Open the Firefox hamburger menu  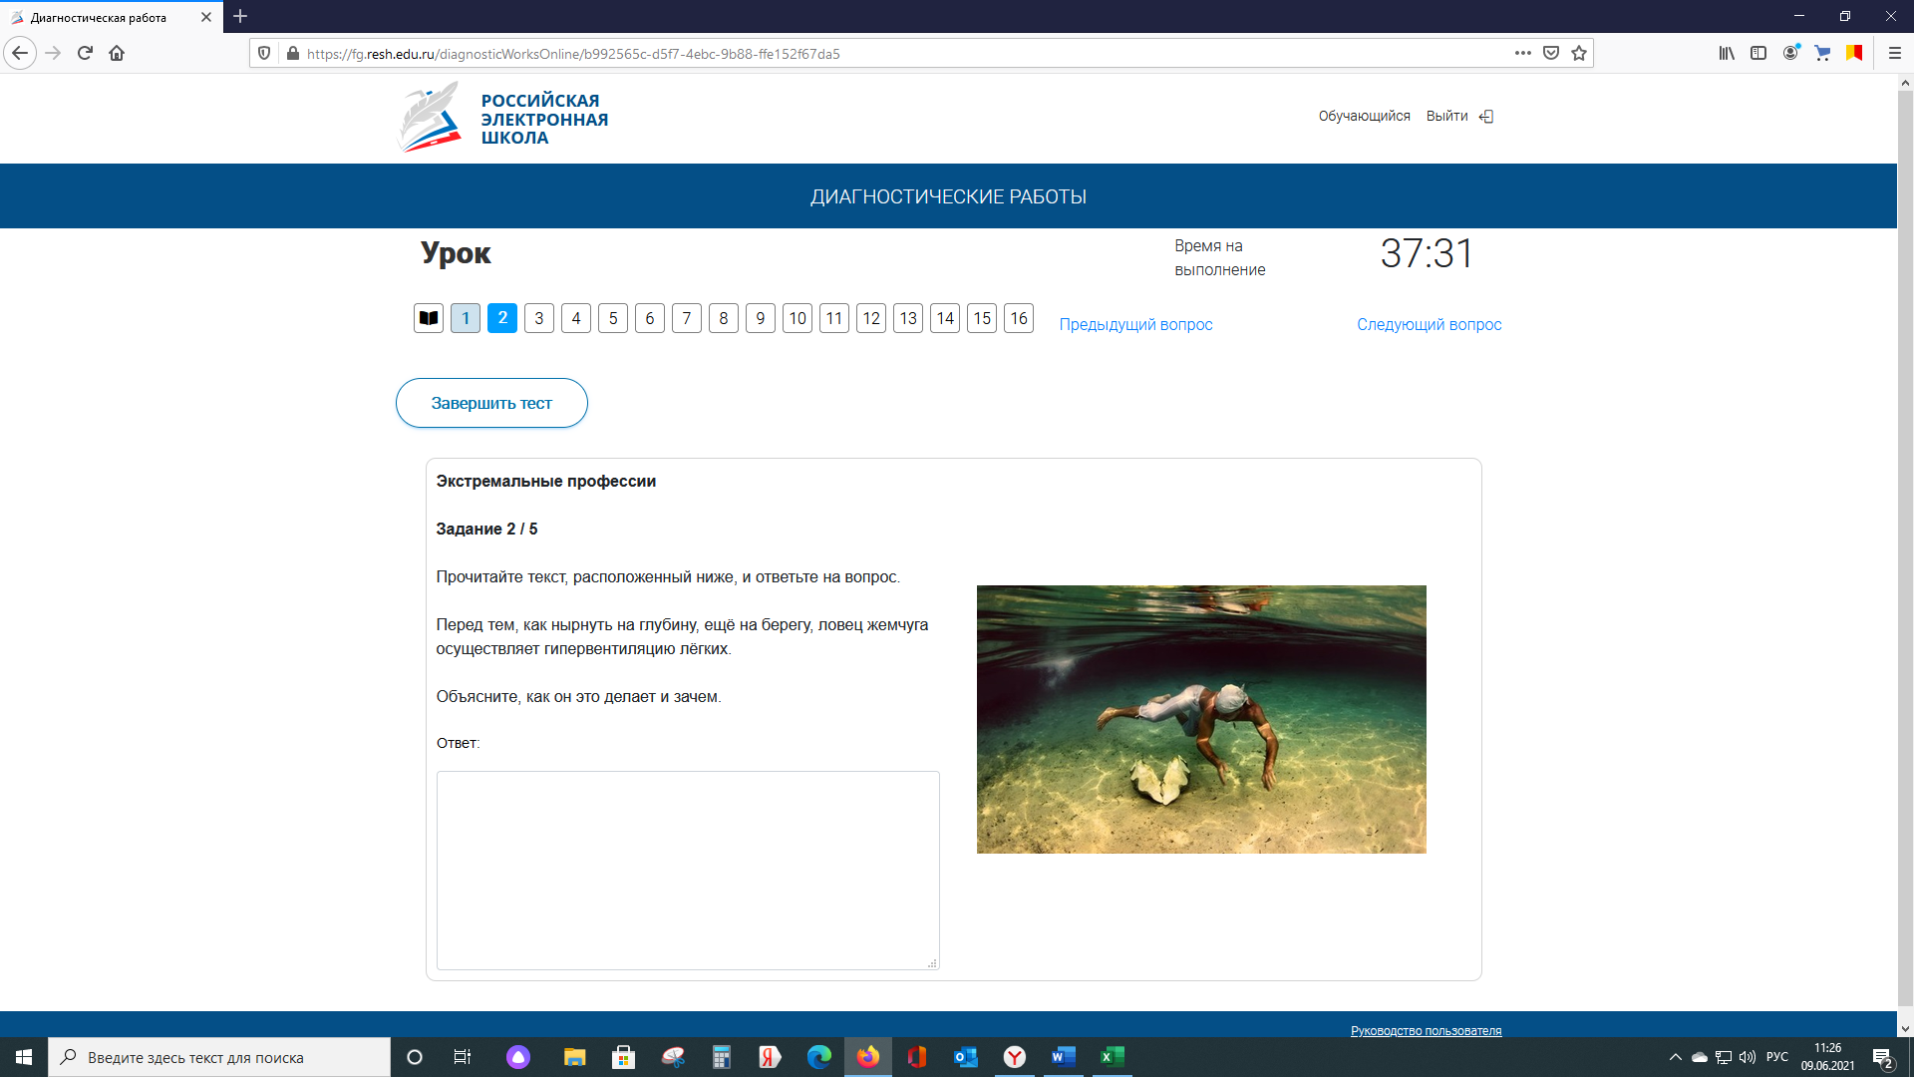point(1895,53)
